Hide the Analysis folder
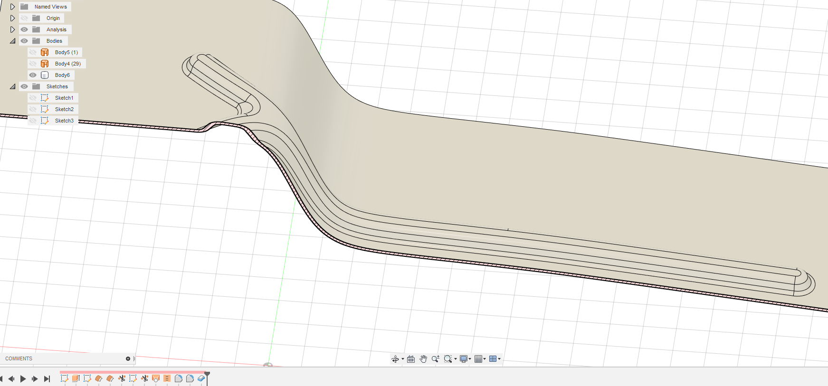The width and height of the screenshot is (828, 386). 24,29
